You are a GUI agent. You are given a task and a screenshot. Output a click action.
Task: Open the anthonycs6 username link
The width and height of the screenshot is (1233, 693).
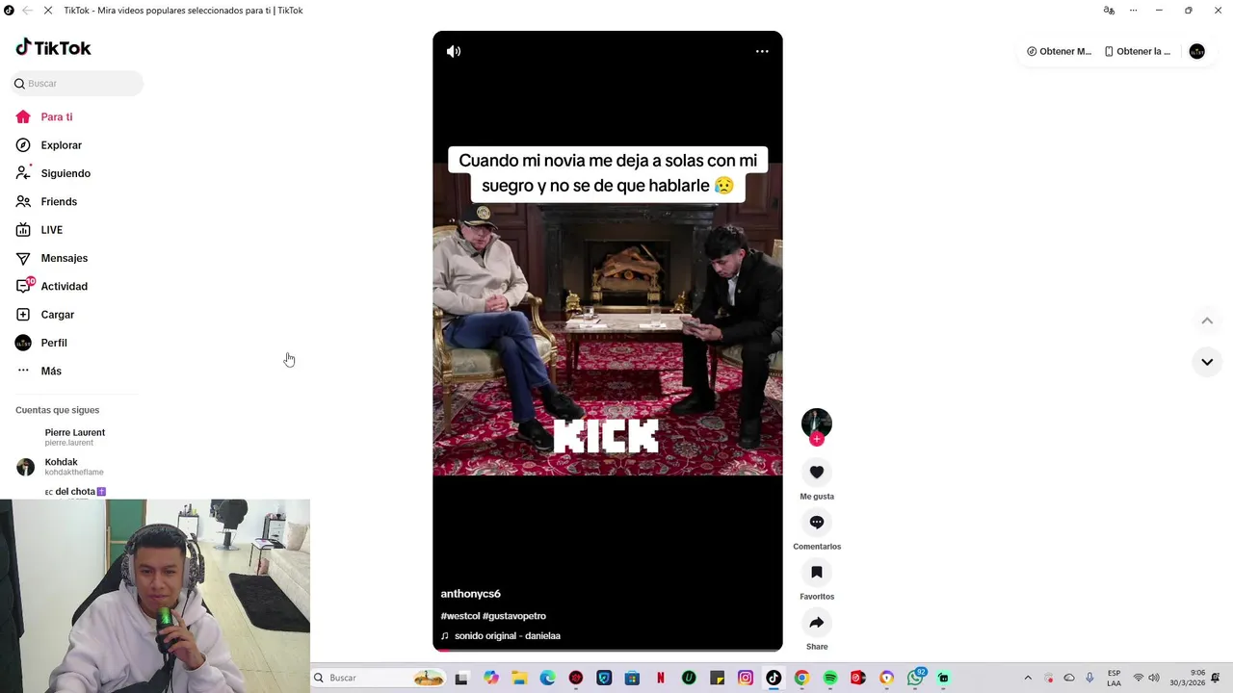coord(471,594)
